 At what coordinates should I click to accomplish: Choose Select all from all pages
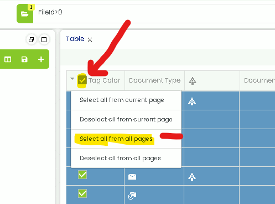126,139
